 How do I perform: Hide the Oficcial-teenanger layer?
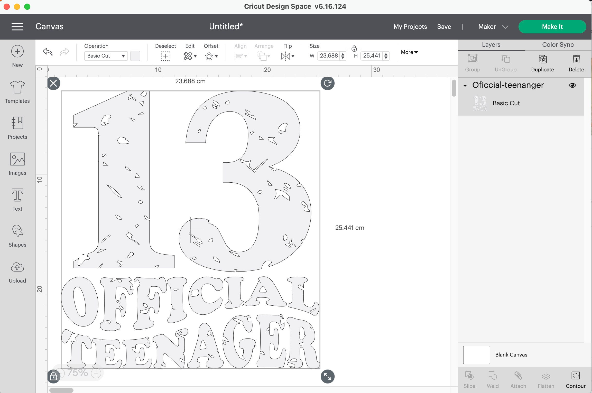(x=572, y=85)
